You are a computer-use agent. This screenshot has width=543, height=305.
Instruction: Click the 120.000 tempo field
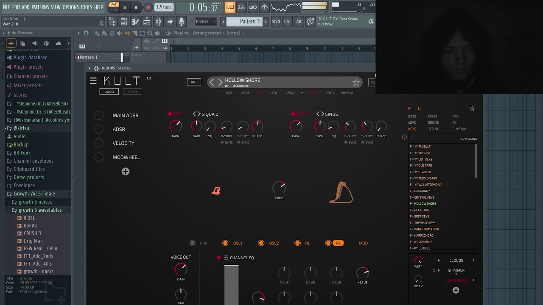point(163,7)
